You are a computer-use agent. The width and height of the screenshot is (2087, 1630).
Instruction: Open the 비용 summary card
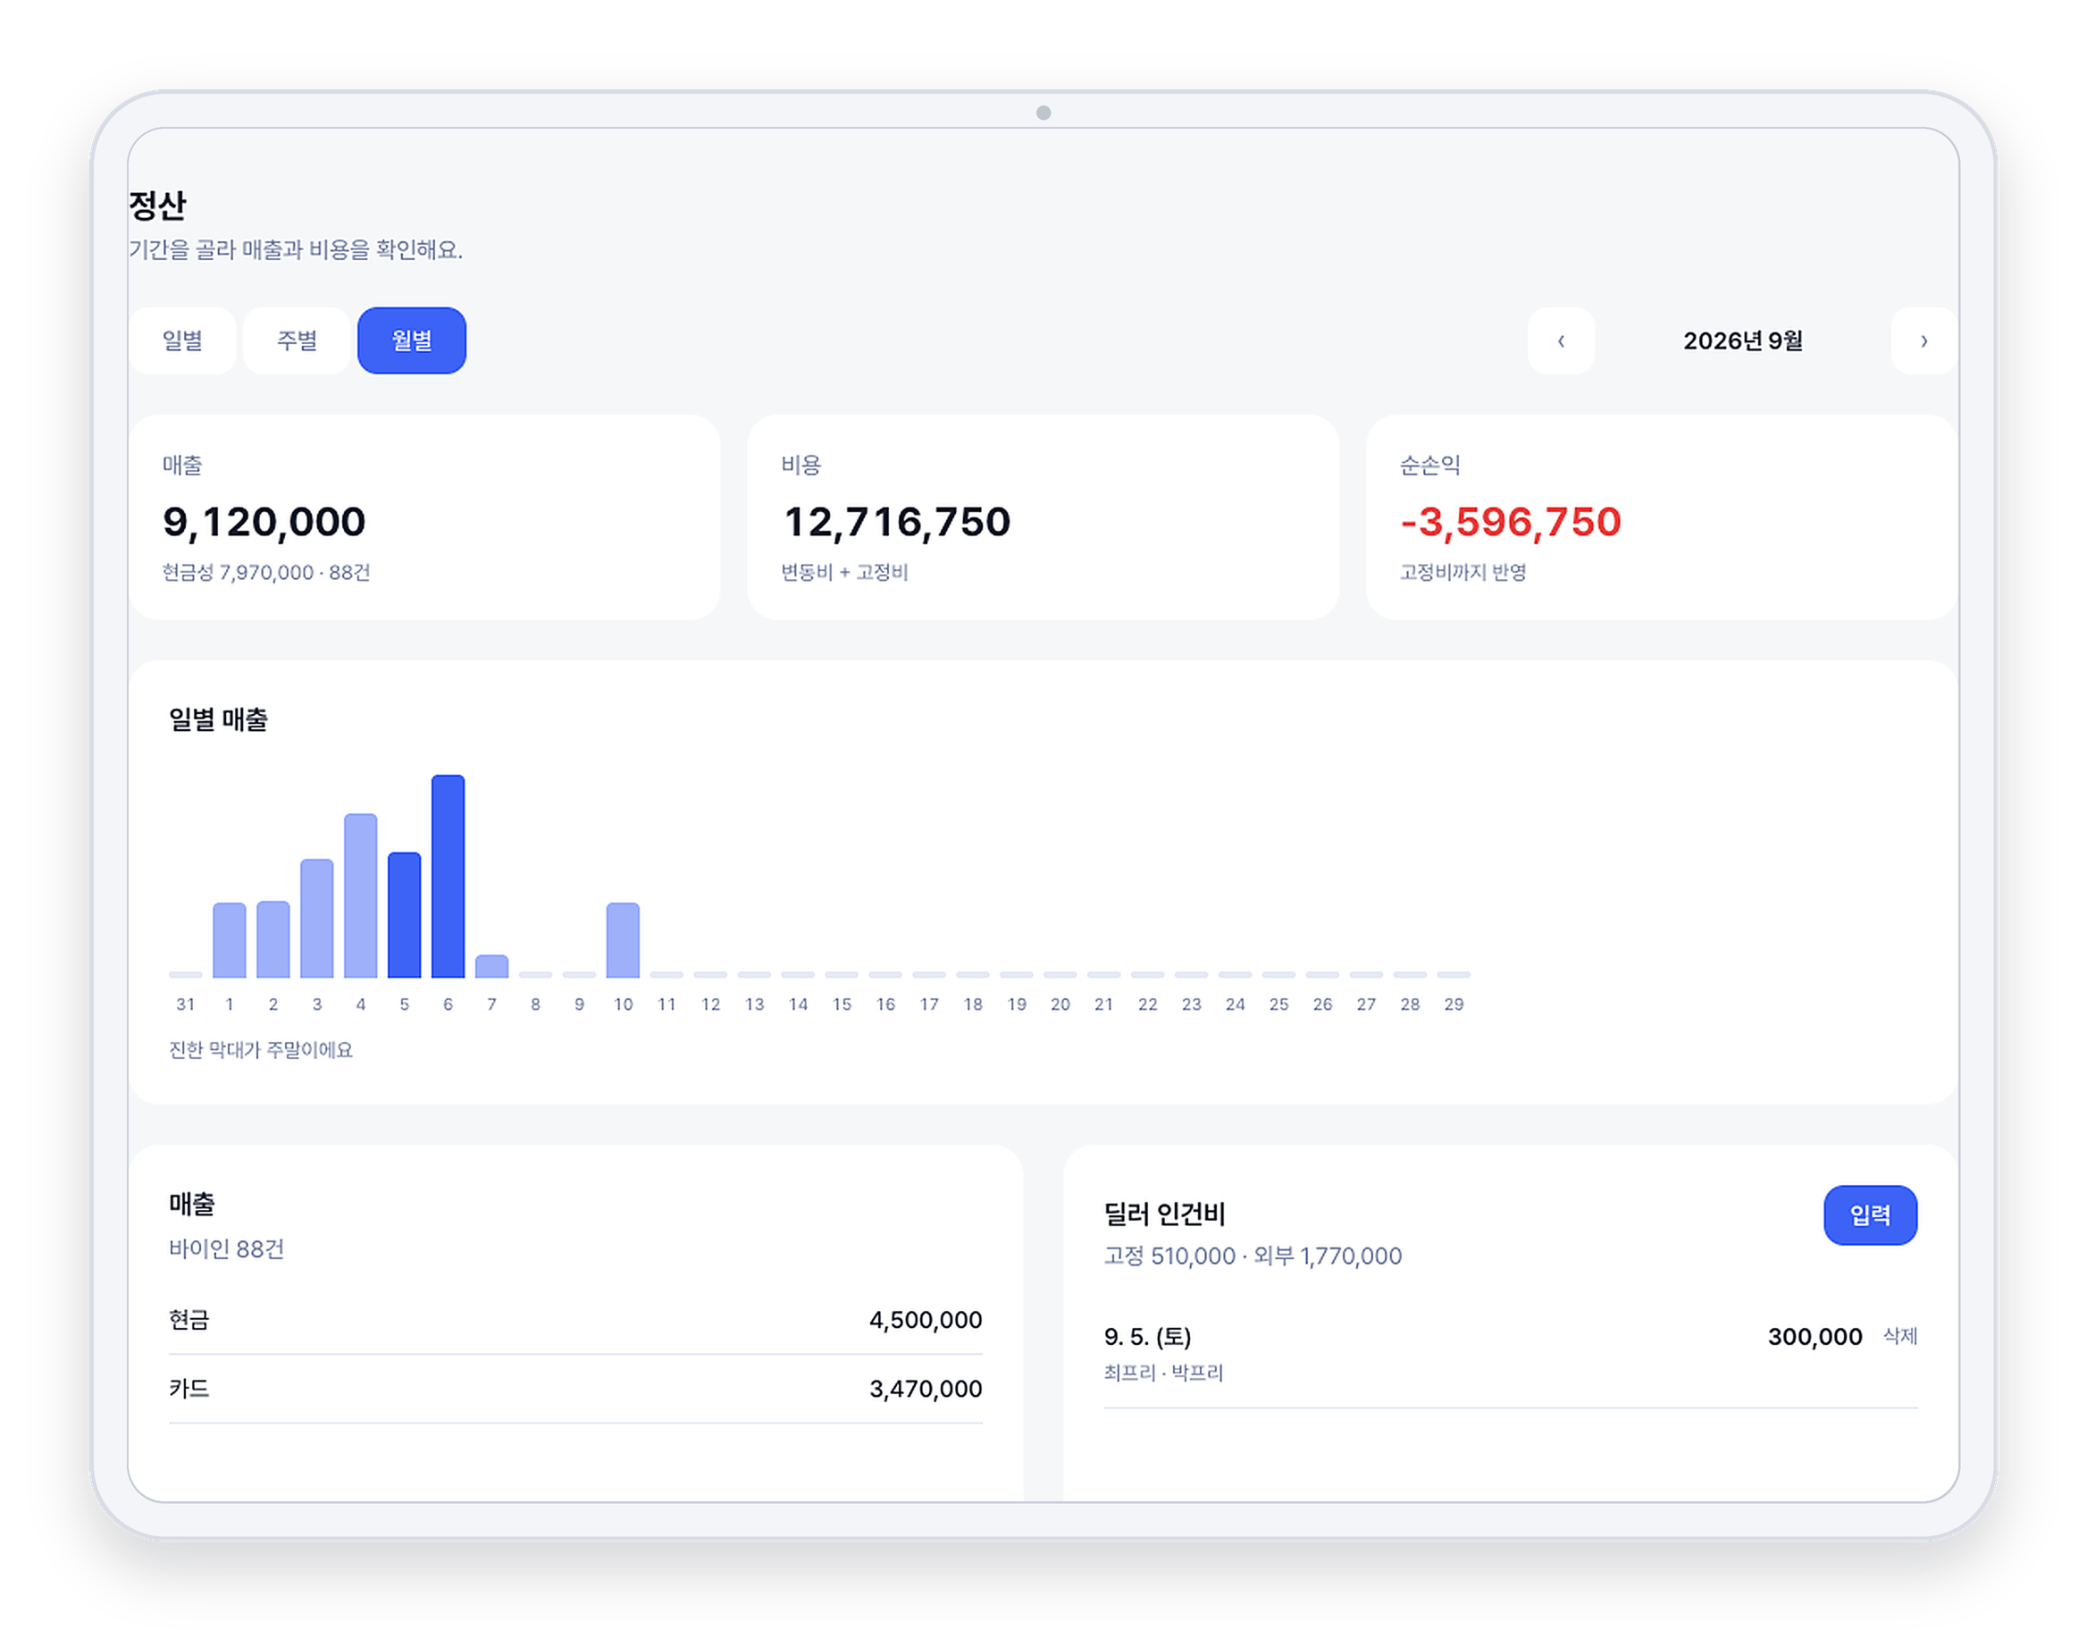1043,517
